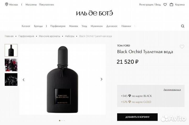Screen dimensions: 189x125
Task: Open the Бренды menu item
Action: coord(38,26)
